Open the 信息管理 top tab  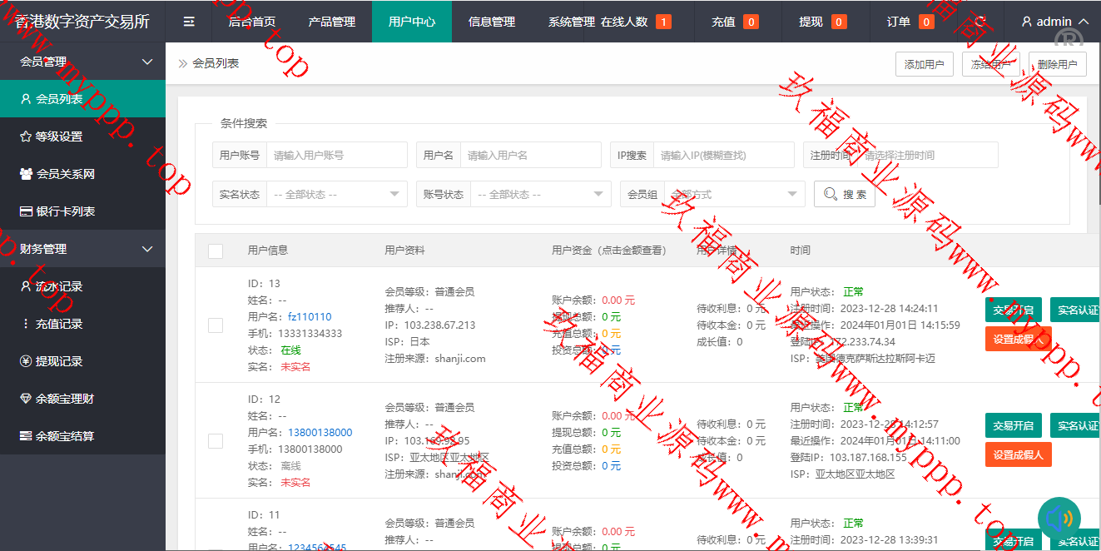(491, 22)
